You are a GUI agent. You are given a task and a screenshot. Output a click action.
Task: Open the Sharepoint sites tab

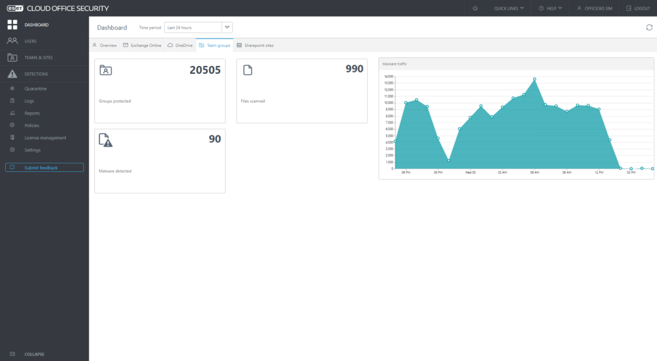click(255, 46)
